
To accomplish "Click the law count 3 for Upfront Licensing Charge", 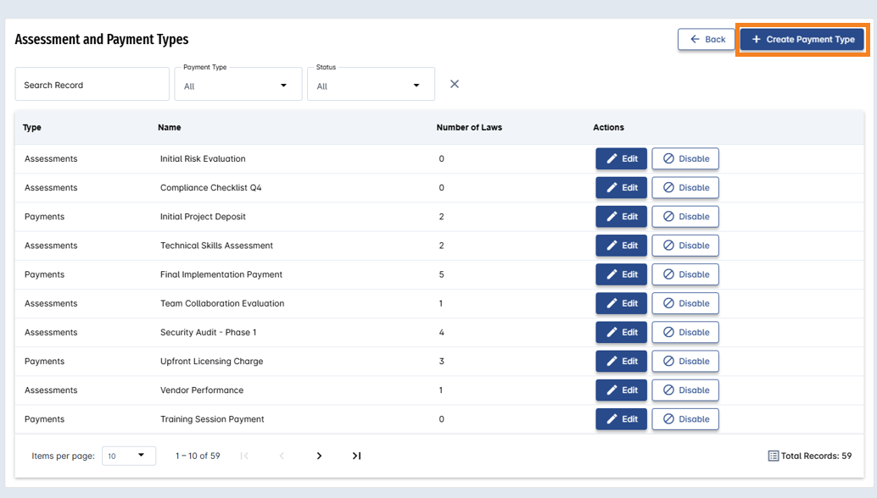I will pos(441,361).
